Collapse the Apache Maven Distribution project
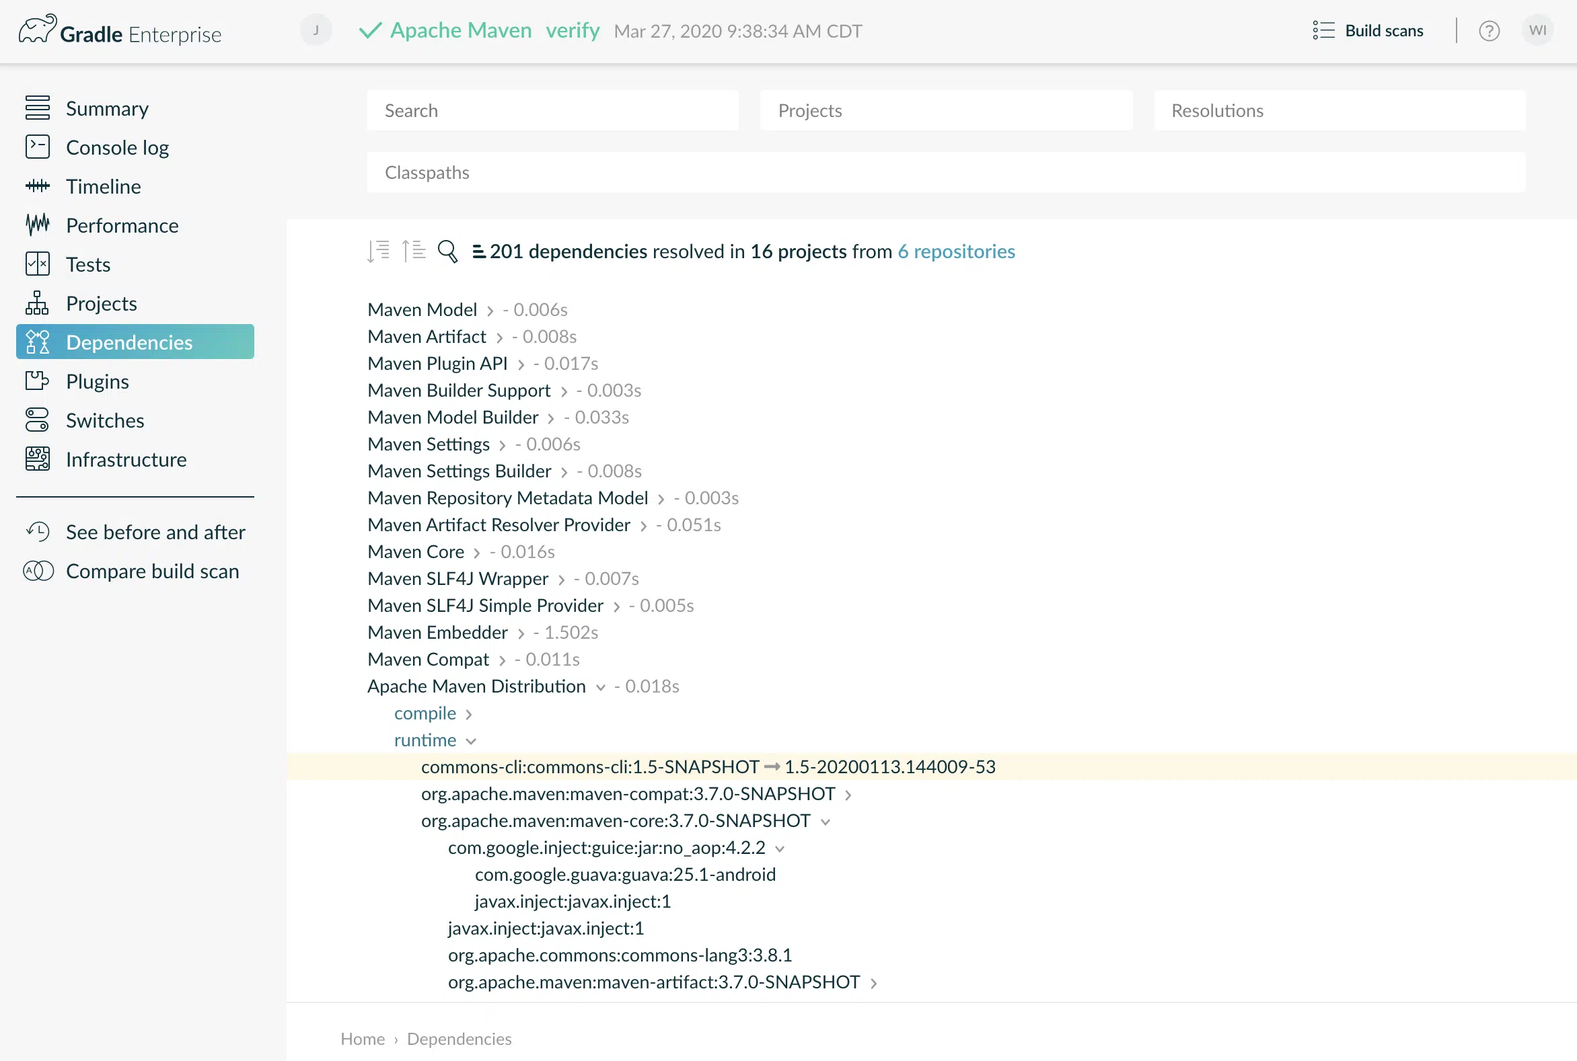Image resolution: width=1577 pixels, height=1061 pixels. click(x=600, y=687)
